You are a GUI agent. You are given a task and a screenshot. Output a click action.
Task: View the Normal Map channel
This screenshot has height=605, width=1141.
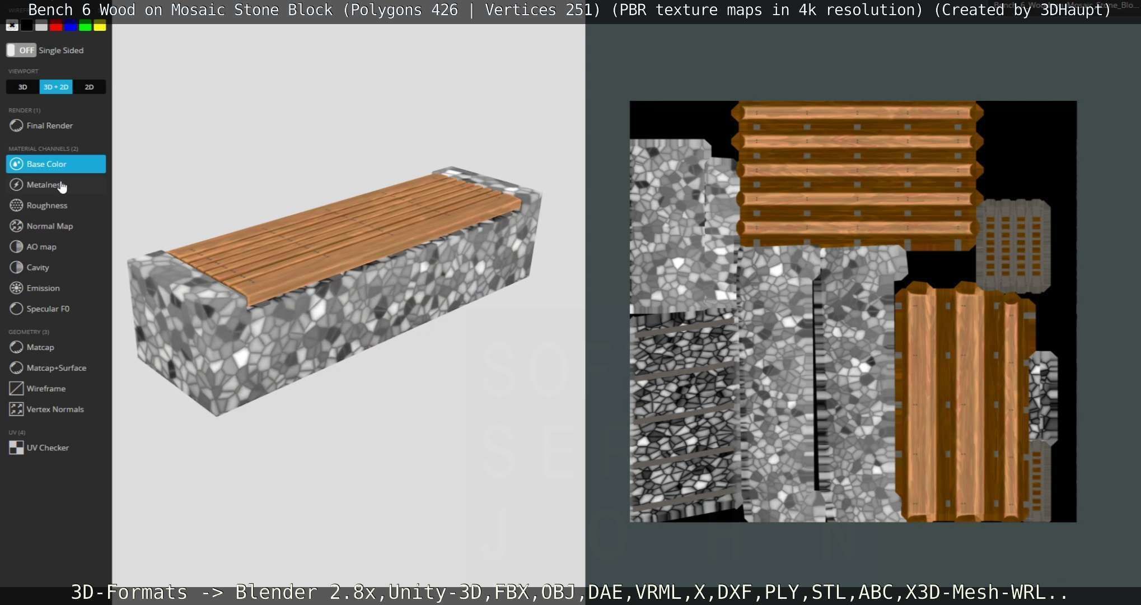[55, 226]
